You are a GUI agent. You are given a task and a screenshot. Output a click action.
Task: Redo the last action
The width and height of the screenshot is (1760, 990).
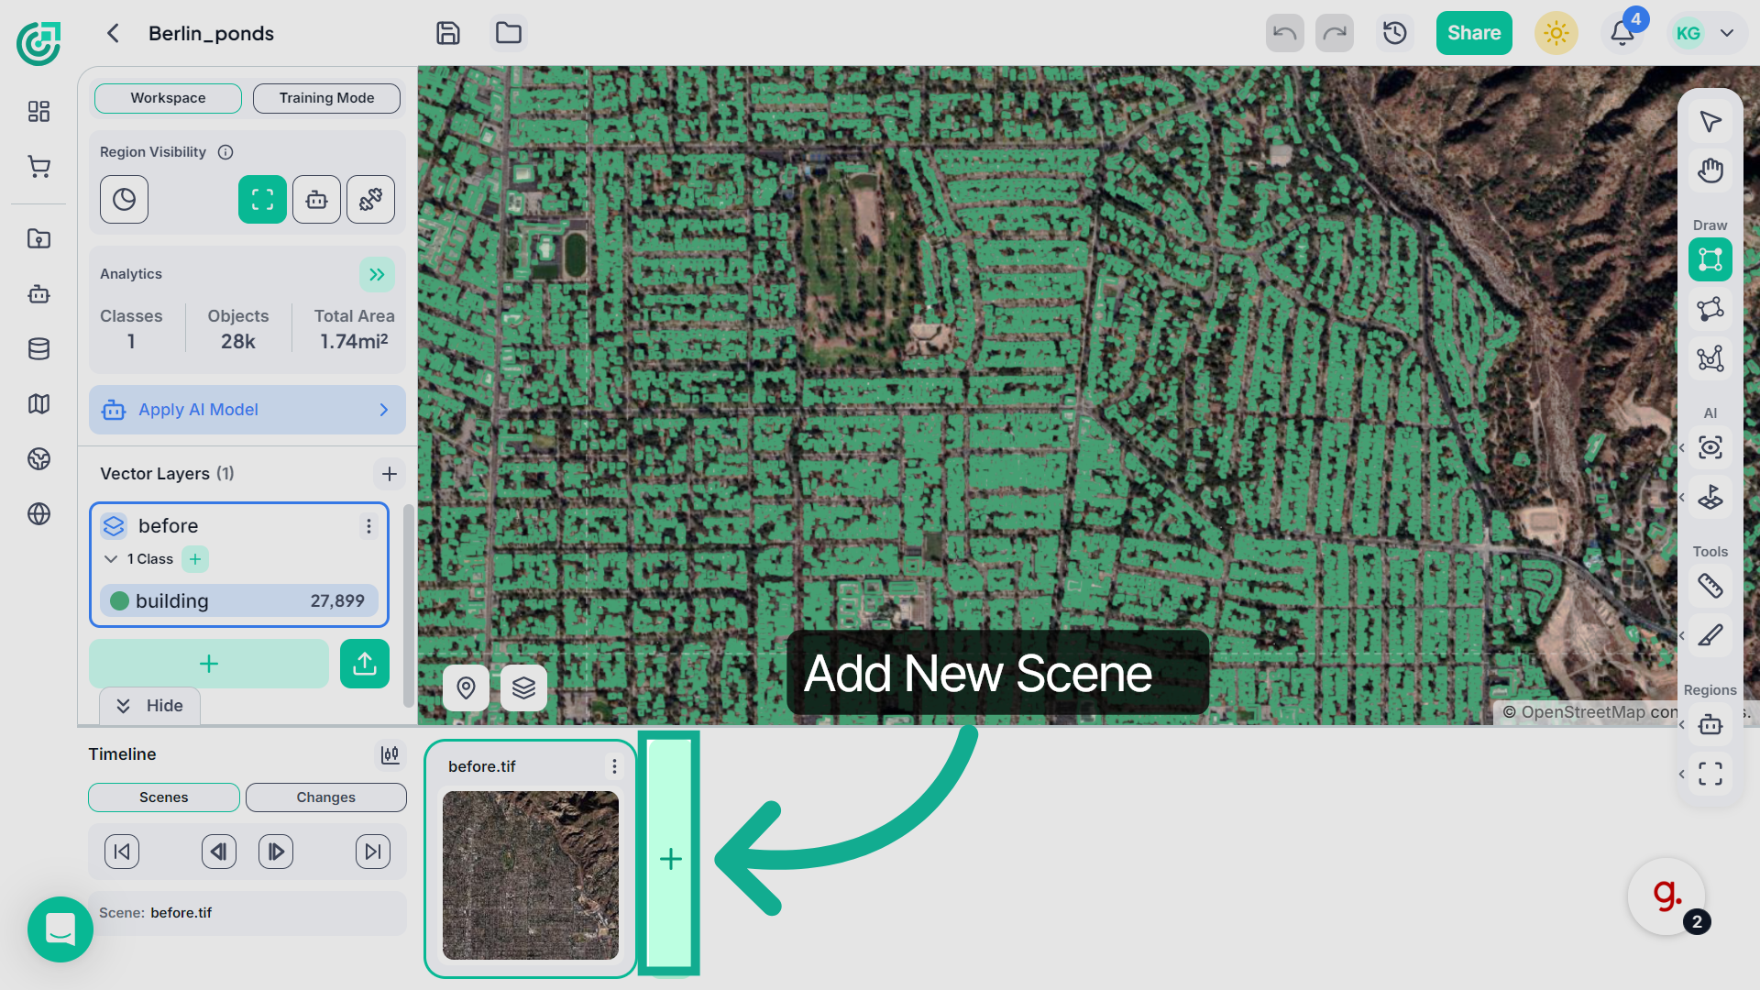[1335, 33]
